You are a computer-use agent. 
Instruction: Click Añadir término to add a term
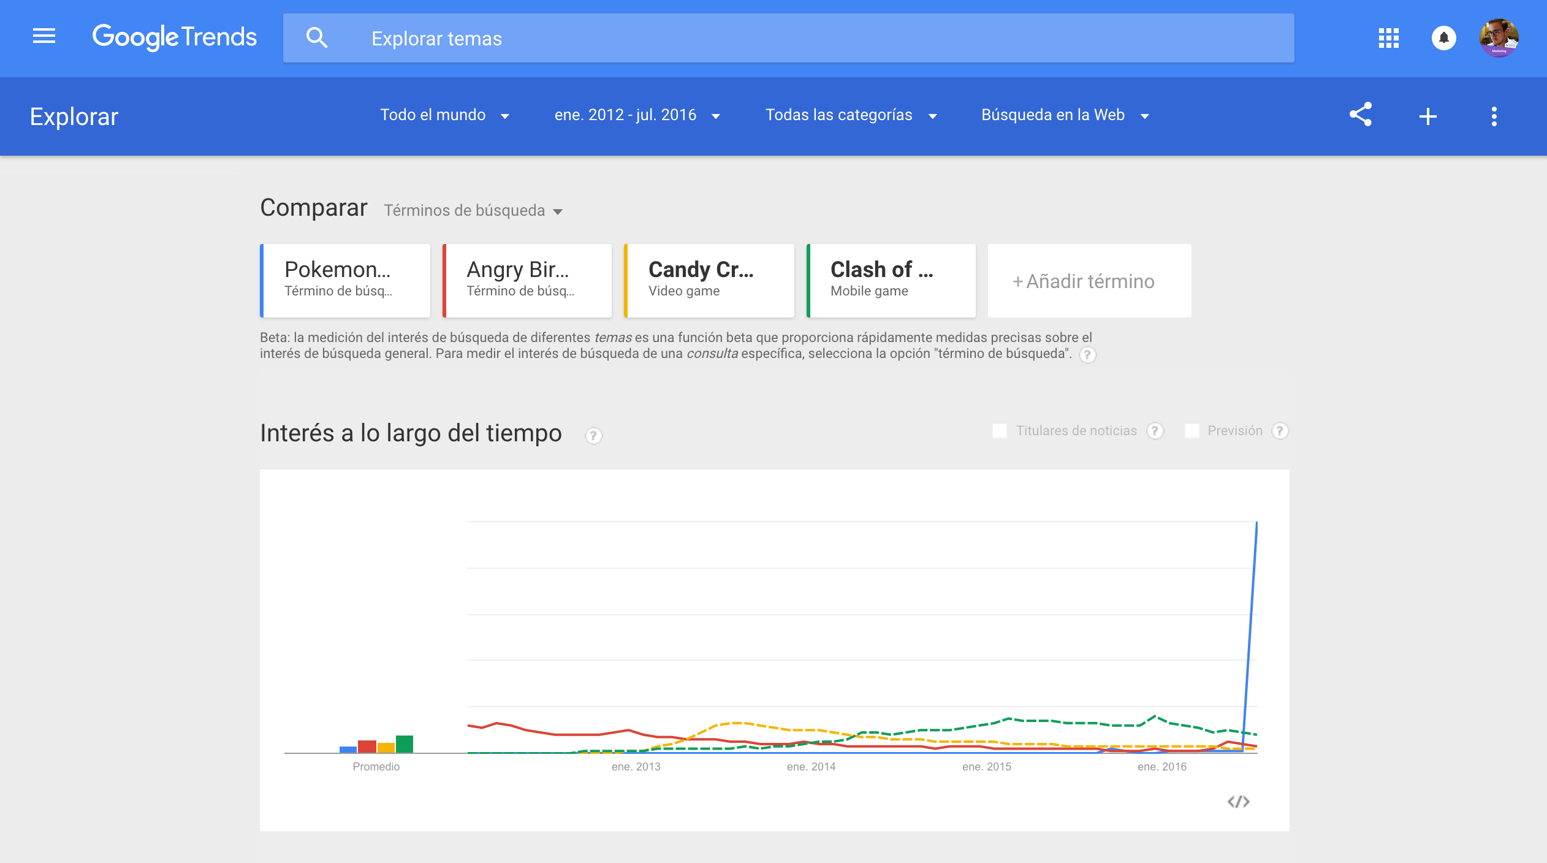click(x=1089, y=281)
